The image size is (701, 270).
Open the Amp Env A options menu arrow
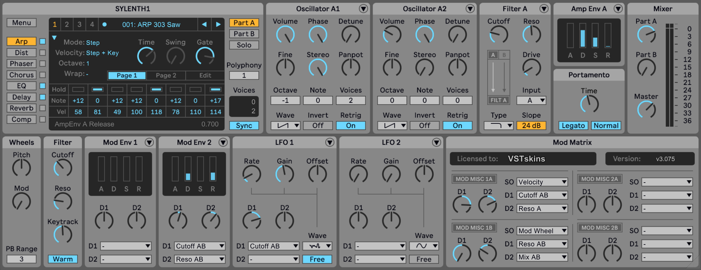point(618,8)
